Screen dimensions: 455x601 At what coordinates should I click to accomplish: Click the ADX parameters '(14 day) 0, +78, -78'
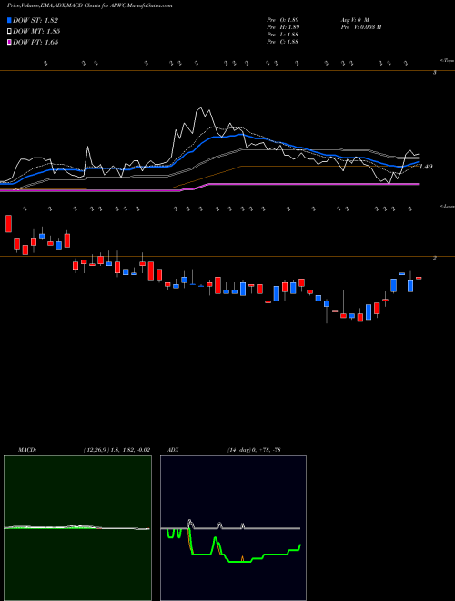pyautogui.click(x=254, y=450)
